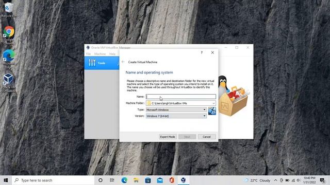Open File Explorer from taskbar
Screen dimensions: 330x185
click(136, 180)
